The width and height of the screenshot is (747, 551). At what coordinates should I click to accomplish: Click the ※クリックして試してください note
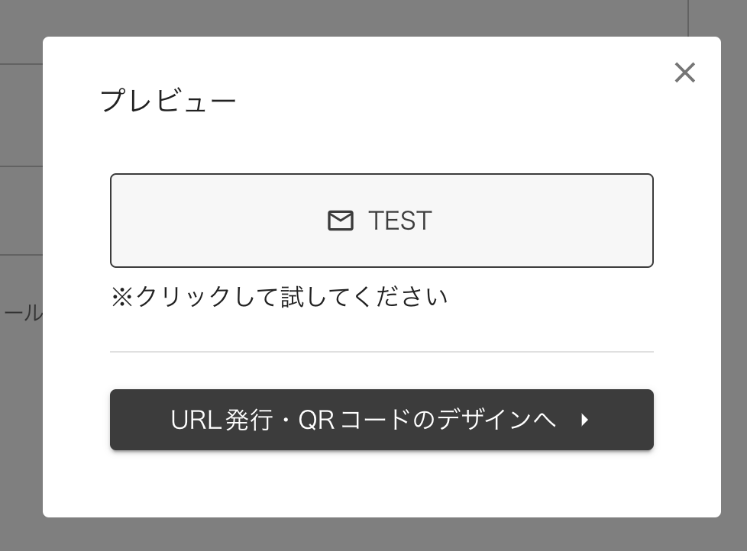point(280,298)
